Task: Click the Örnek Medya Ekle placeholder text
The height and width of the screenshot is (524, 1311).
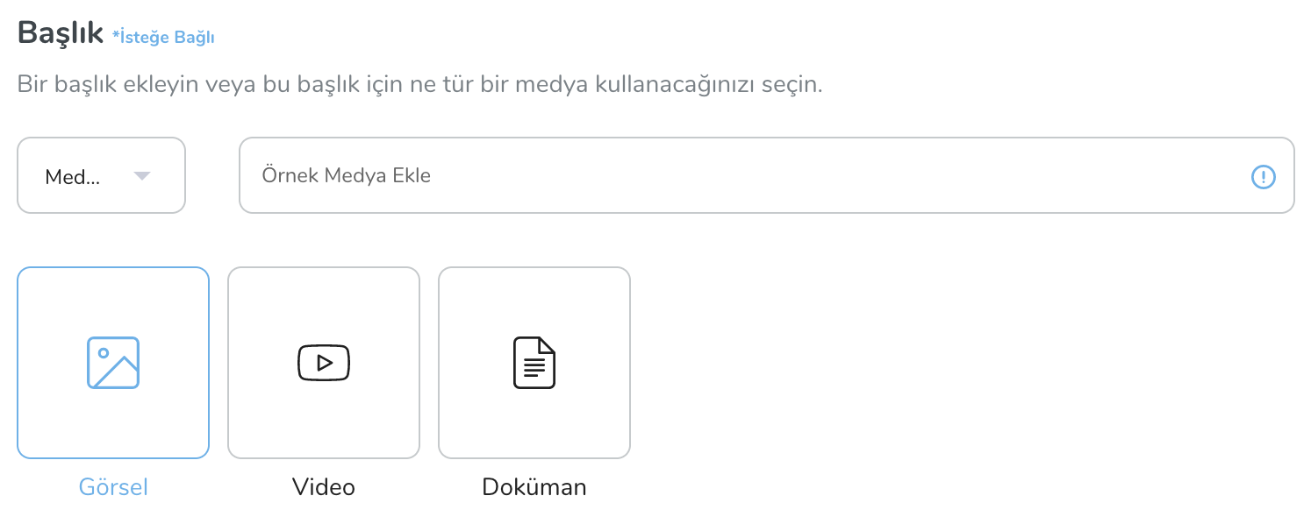Action: (x=347, y=175)
